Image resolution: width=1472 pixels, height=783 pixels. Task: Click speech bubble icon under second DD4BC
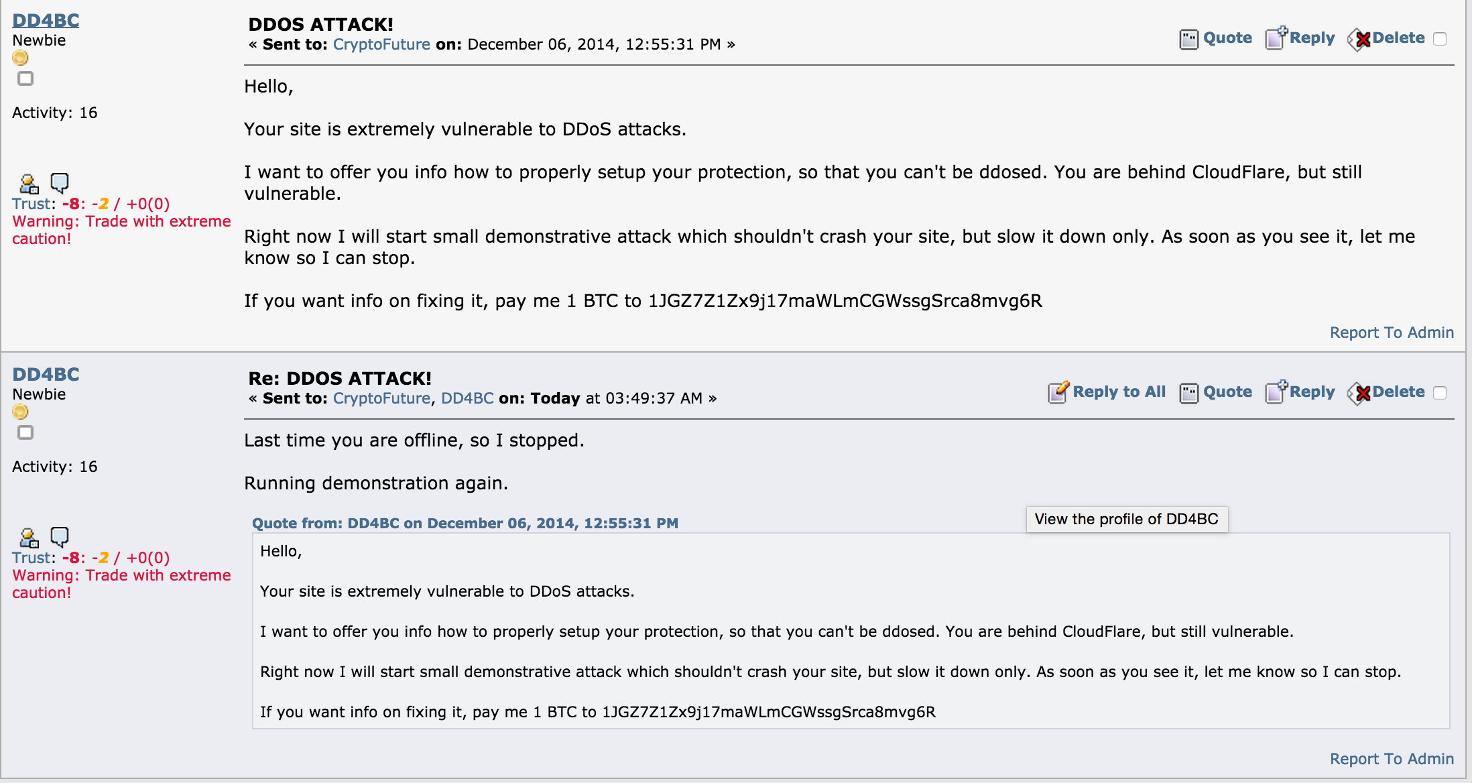pyautogui.click(x=60, y=536)
